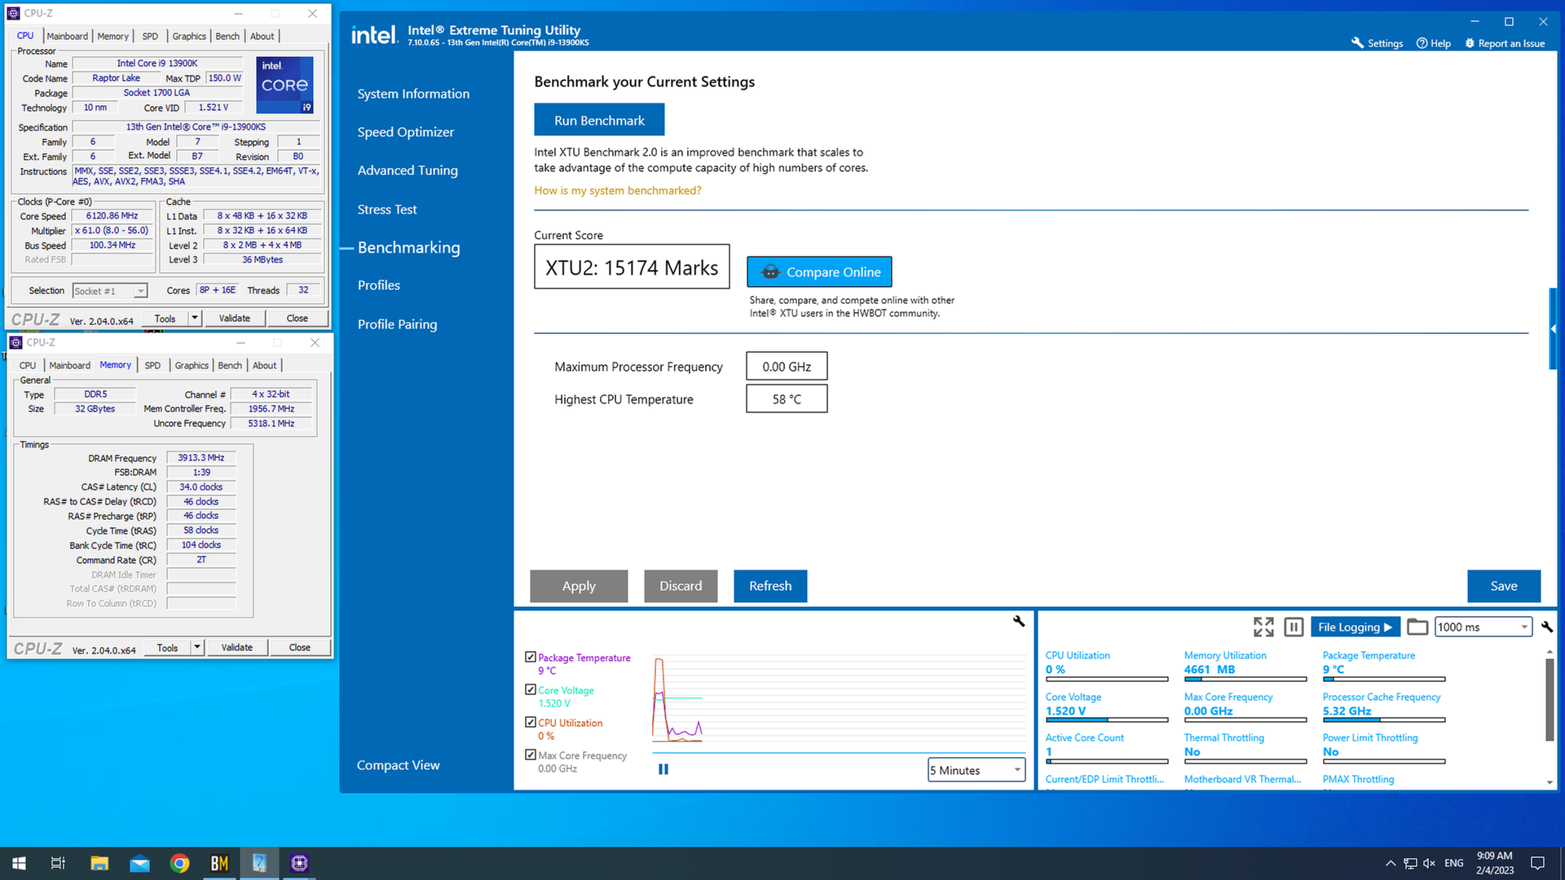The width and height of the screenshot is (1565, 880).
Task: Open Settings in the XTU header
Action: coord(1377,43)
